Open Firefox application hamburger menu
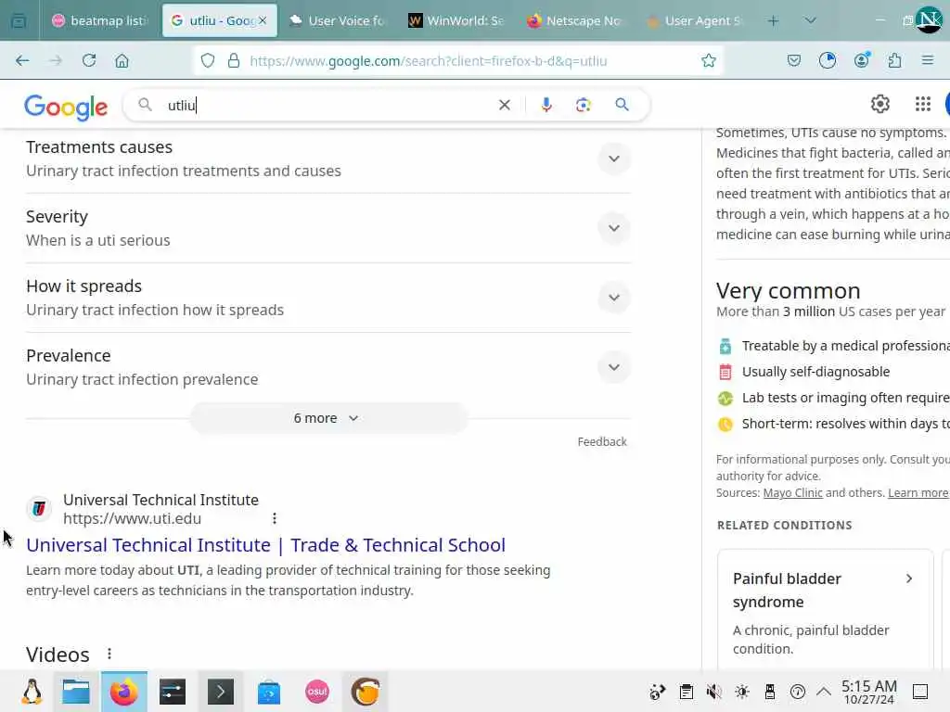950x712 pixels. pos(927,60)
